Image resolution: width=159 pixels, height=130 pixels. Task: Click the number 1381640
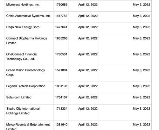[x=61, y=125]
